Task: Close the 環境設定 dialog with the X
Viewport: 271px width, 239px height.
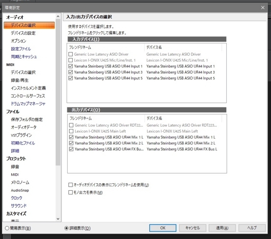Action: click(263, 7)
